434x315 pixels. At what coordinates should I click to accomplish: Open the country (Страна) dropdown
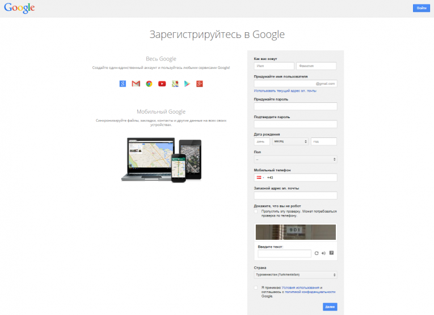[296, 275]
